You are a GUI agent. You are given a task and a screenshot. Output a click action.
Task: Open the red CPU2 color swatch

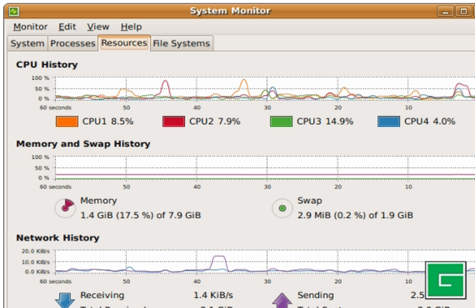click(174, 122)
